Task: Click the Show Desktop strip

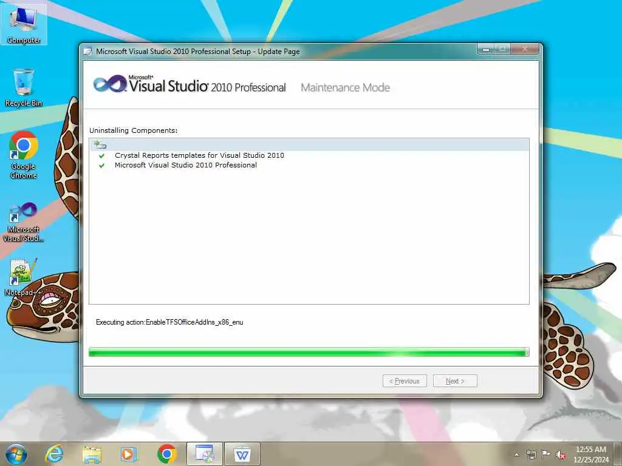Action: [x=618, y=454]
